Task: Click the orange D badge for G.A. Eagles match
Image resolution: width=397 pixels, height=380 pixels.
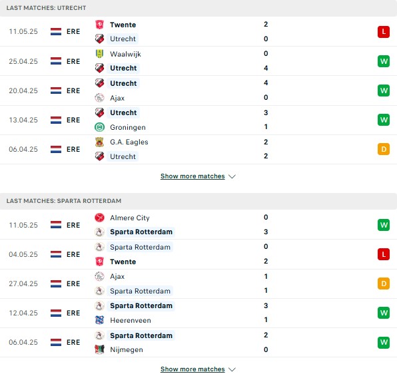Action: (x=384, y=149)
